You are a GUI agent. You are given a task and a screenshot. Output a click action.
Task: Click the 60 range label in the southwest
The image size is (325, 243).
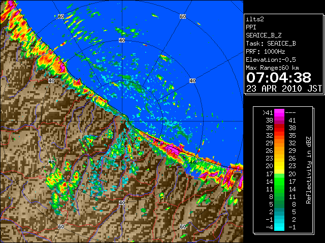click(61, 226)
